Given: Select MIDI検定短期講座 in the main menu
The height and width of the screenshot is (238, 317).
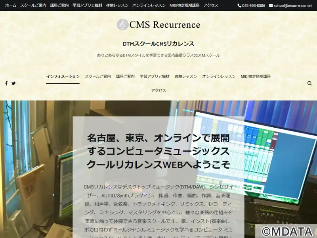Looking at the screenshot, I should pos(256,77).
